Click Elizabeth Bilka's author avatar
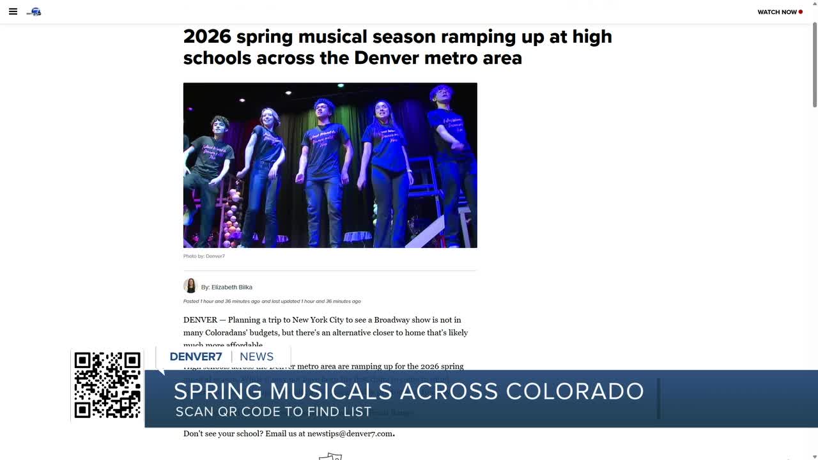818x460 pixels. pos(190,286)
